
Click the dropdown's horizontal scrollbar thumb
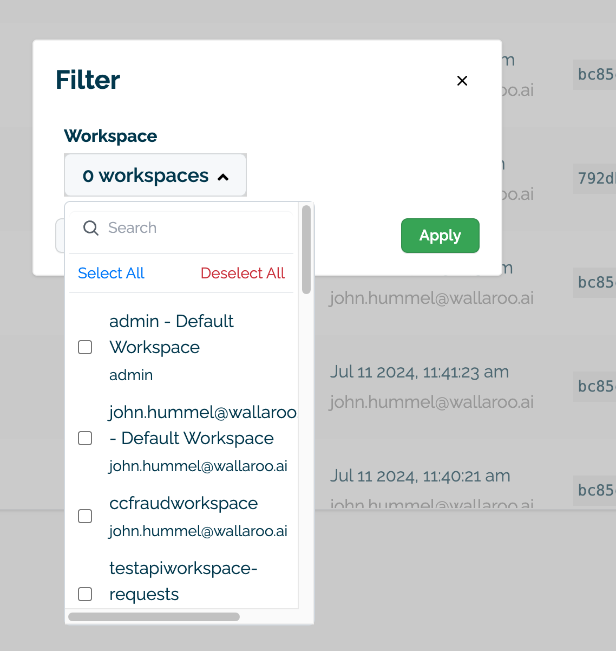(x=154, y=617)
